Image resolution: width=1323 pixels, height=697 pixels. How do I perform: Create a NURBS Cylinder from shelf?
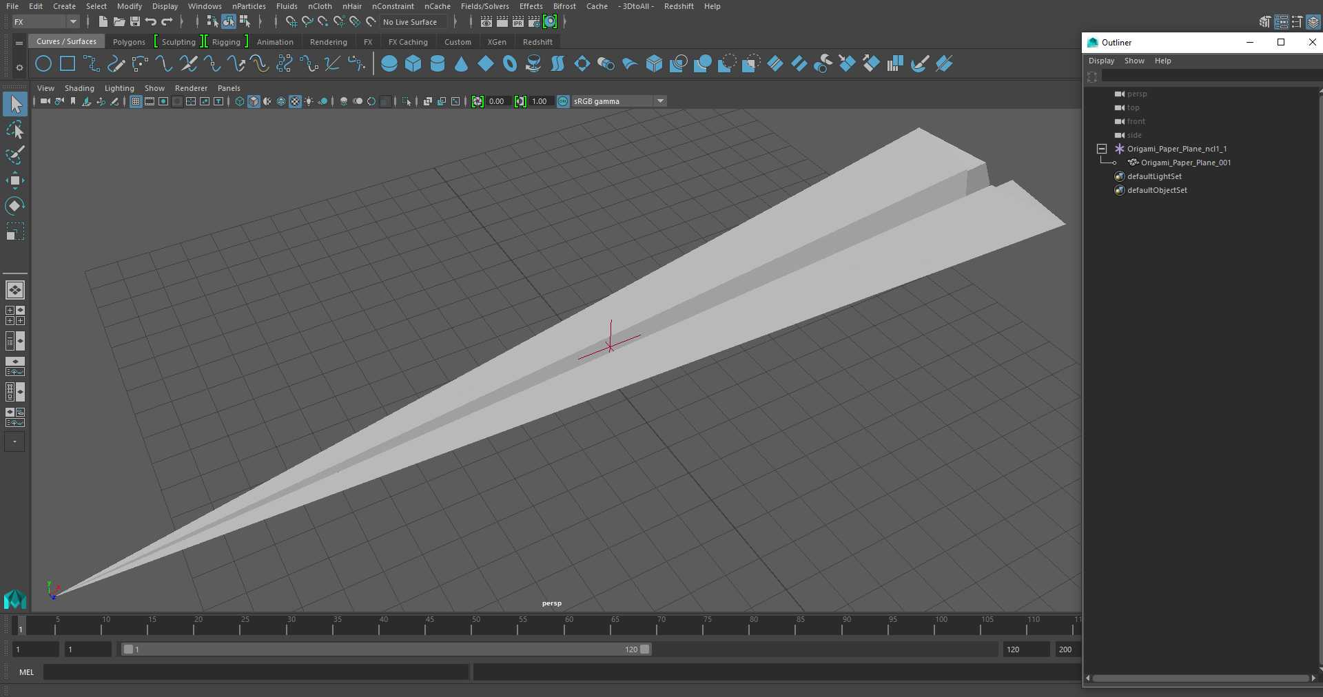pyautogui.click(x=438, y=64)
